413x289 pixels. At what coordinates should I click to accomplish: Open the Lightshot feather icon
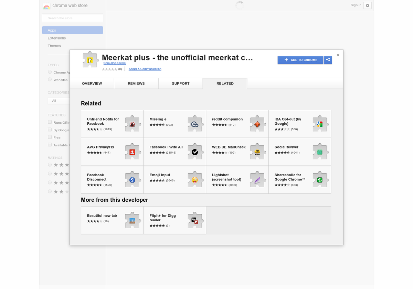257,180
